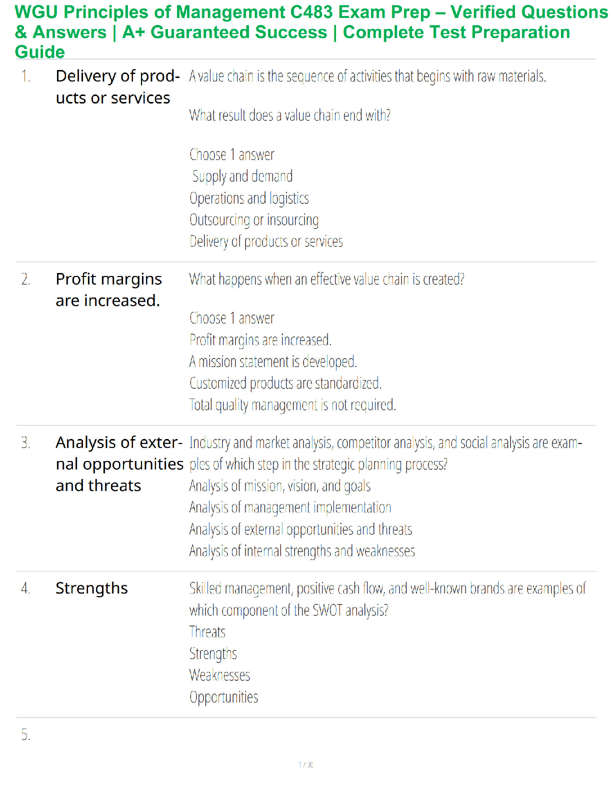Pick 'Customized products are standardized.'
Viewport: 612px width, 792px height.
click(285, 383)
